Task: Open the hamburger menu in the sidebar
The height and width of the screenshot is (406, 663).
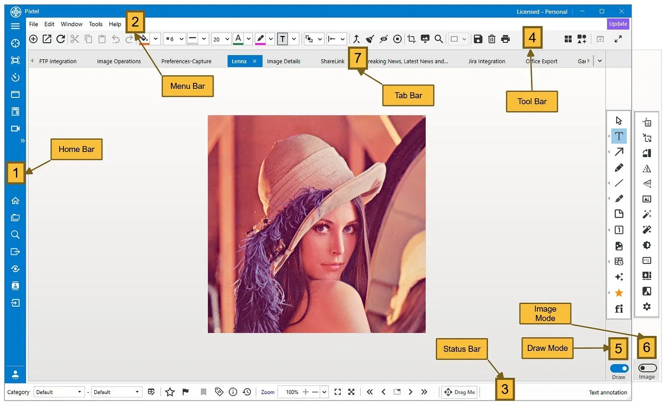Action: 15,26
